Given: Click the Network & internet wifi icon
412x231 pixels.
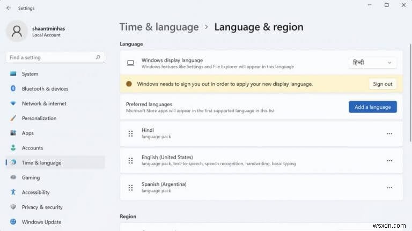Looking at the screenshot, I should click(x=13, y=103).
